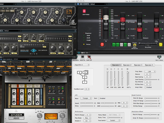Click the pink EMT 250 logo badge
164x123 pixels.
point(84,11)
